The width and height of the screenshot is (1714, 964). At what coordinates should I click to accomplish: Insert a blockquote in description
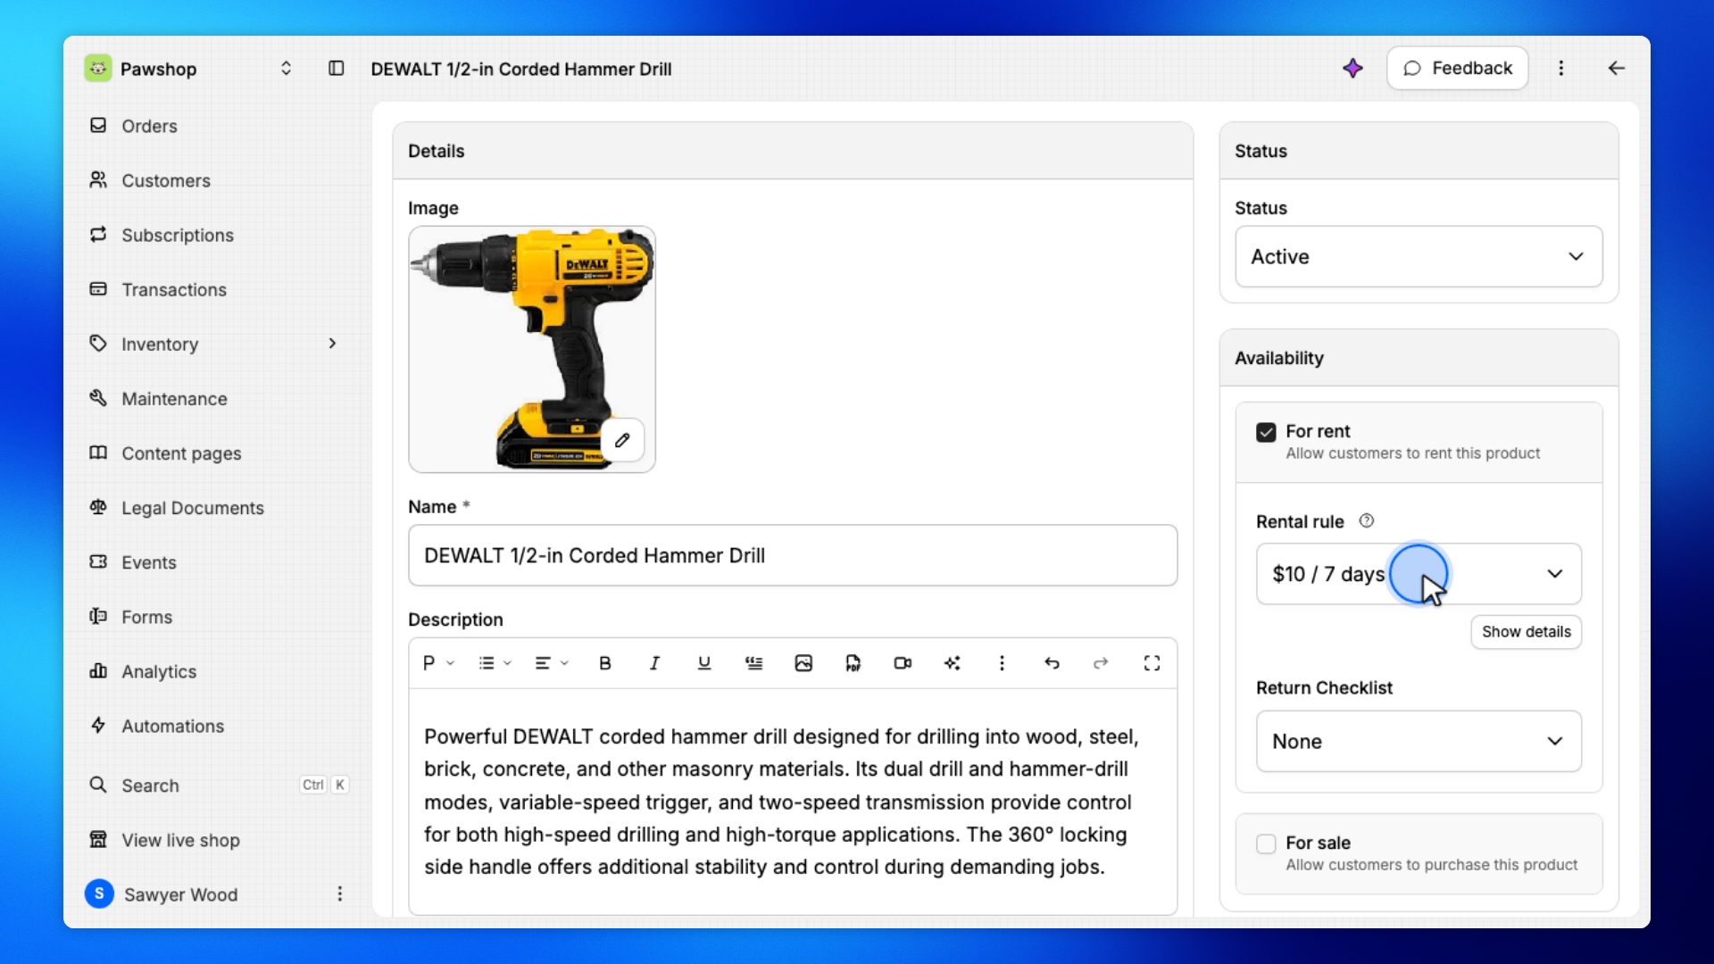754,663
